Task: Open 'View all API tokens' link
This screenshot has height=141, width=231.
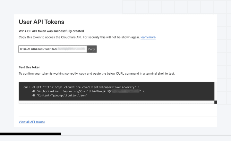Action: click(32, 122)
